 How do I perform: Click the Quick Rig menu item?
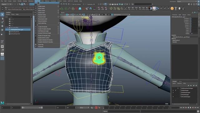pyautogui.click(x=41, y=45)
